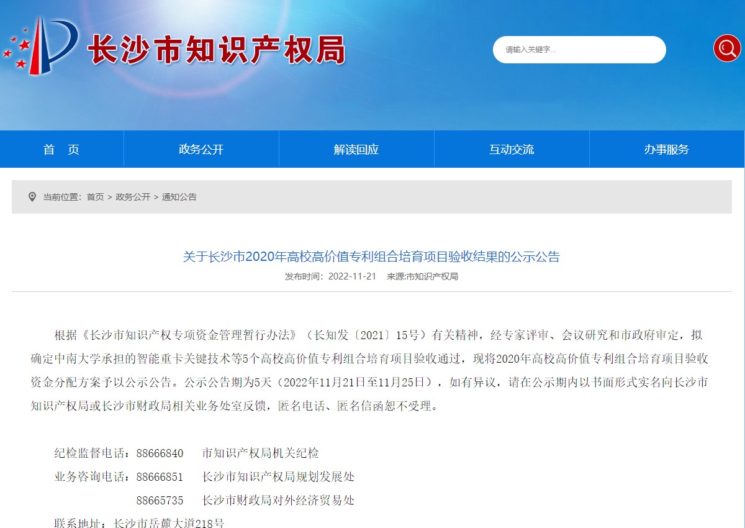Click the paragraph line starting with 资金分配方案予以公示

tap(369, 382)
